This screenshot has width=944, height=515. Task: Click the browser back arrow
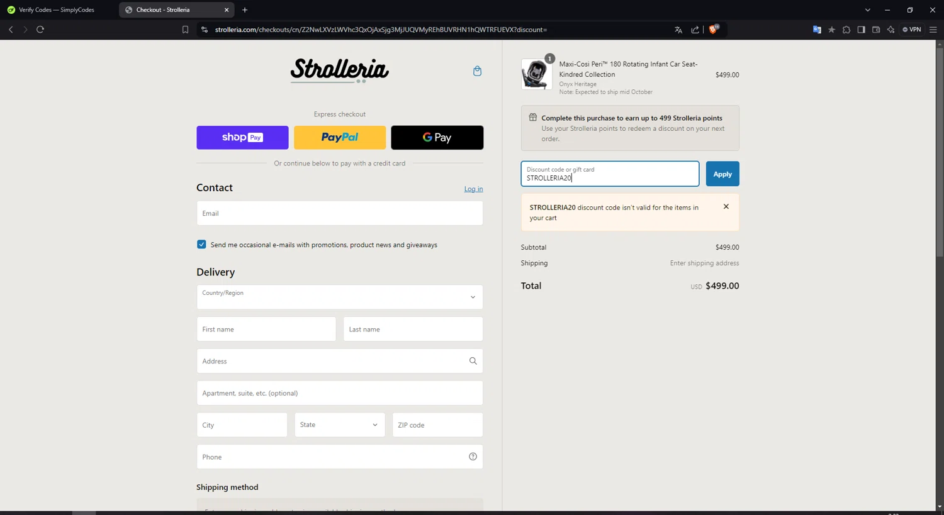(x=11, y=30)
